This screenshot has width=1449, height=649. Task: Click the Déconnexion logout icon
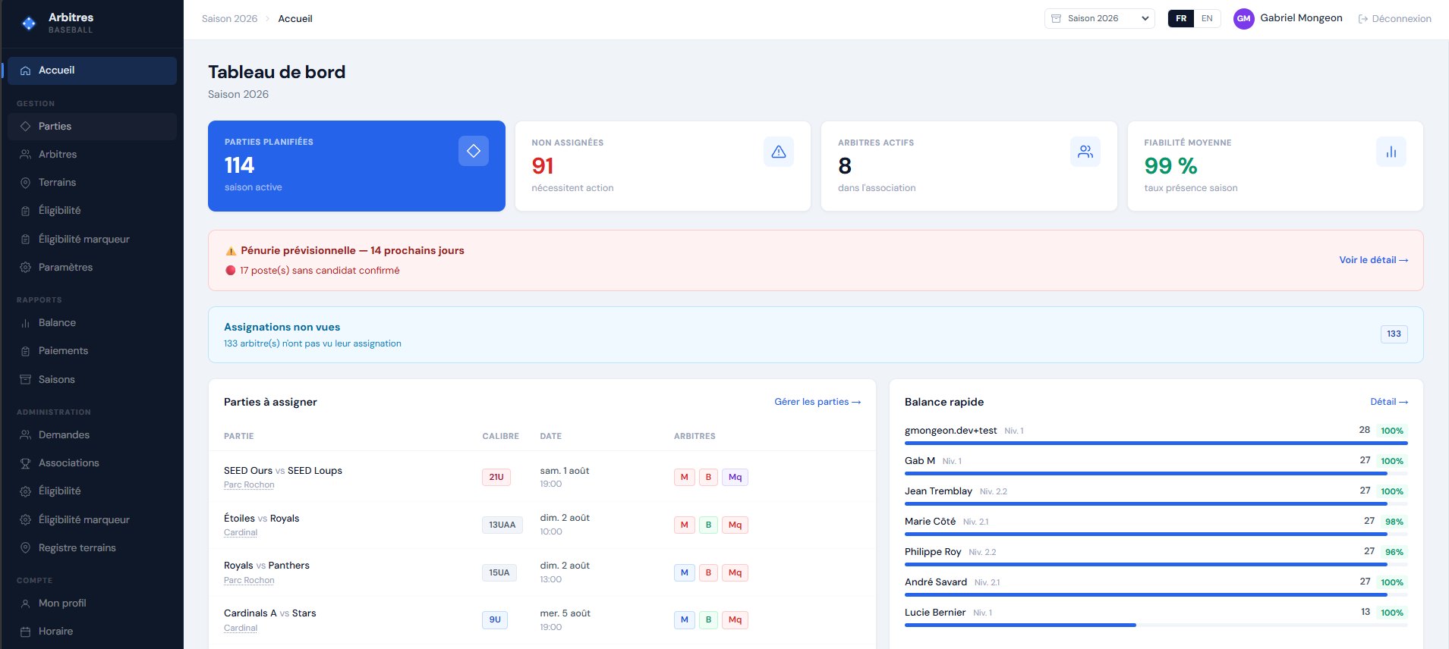[1363, 19]
